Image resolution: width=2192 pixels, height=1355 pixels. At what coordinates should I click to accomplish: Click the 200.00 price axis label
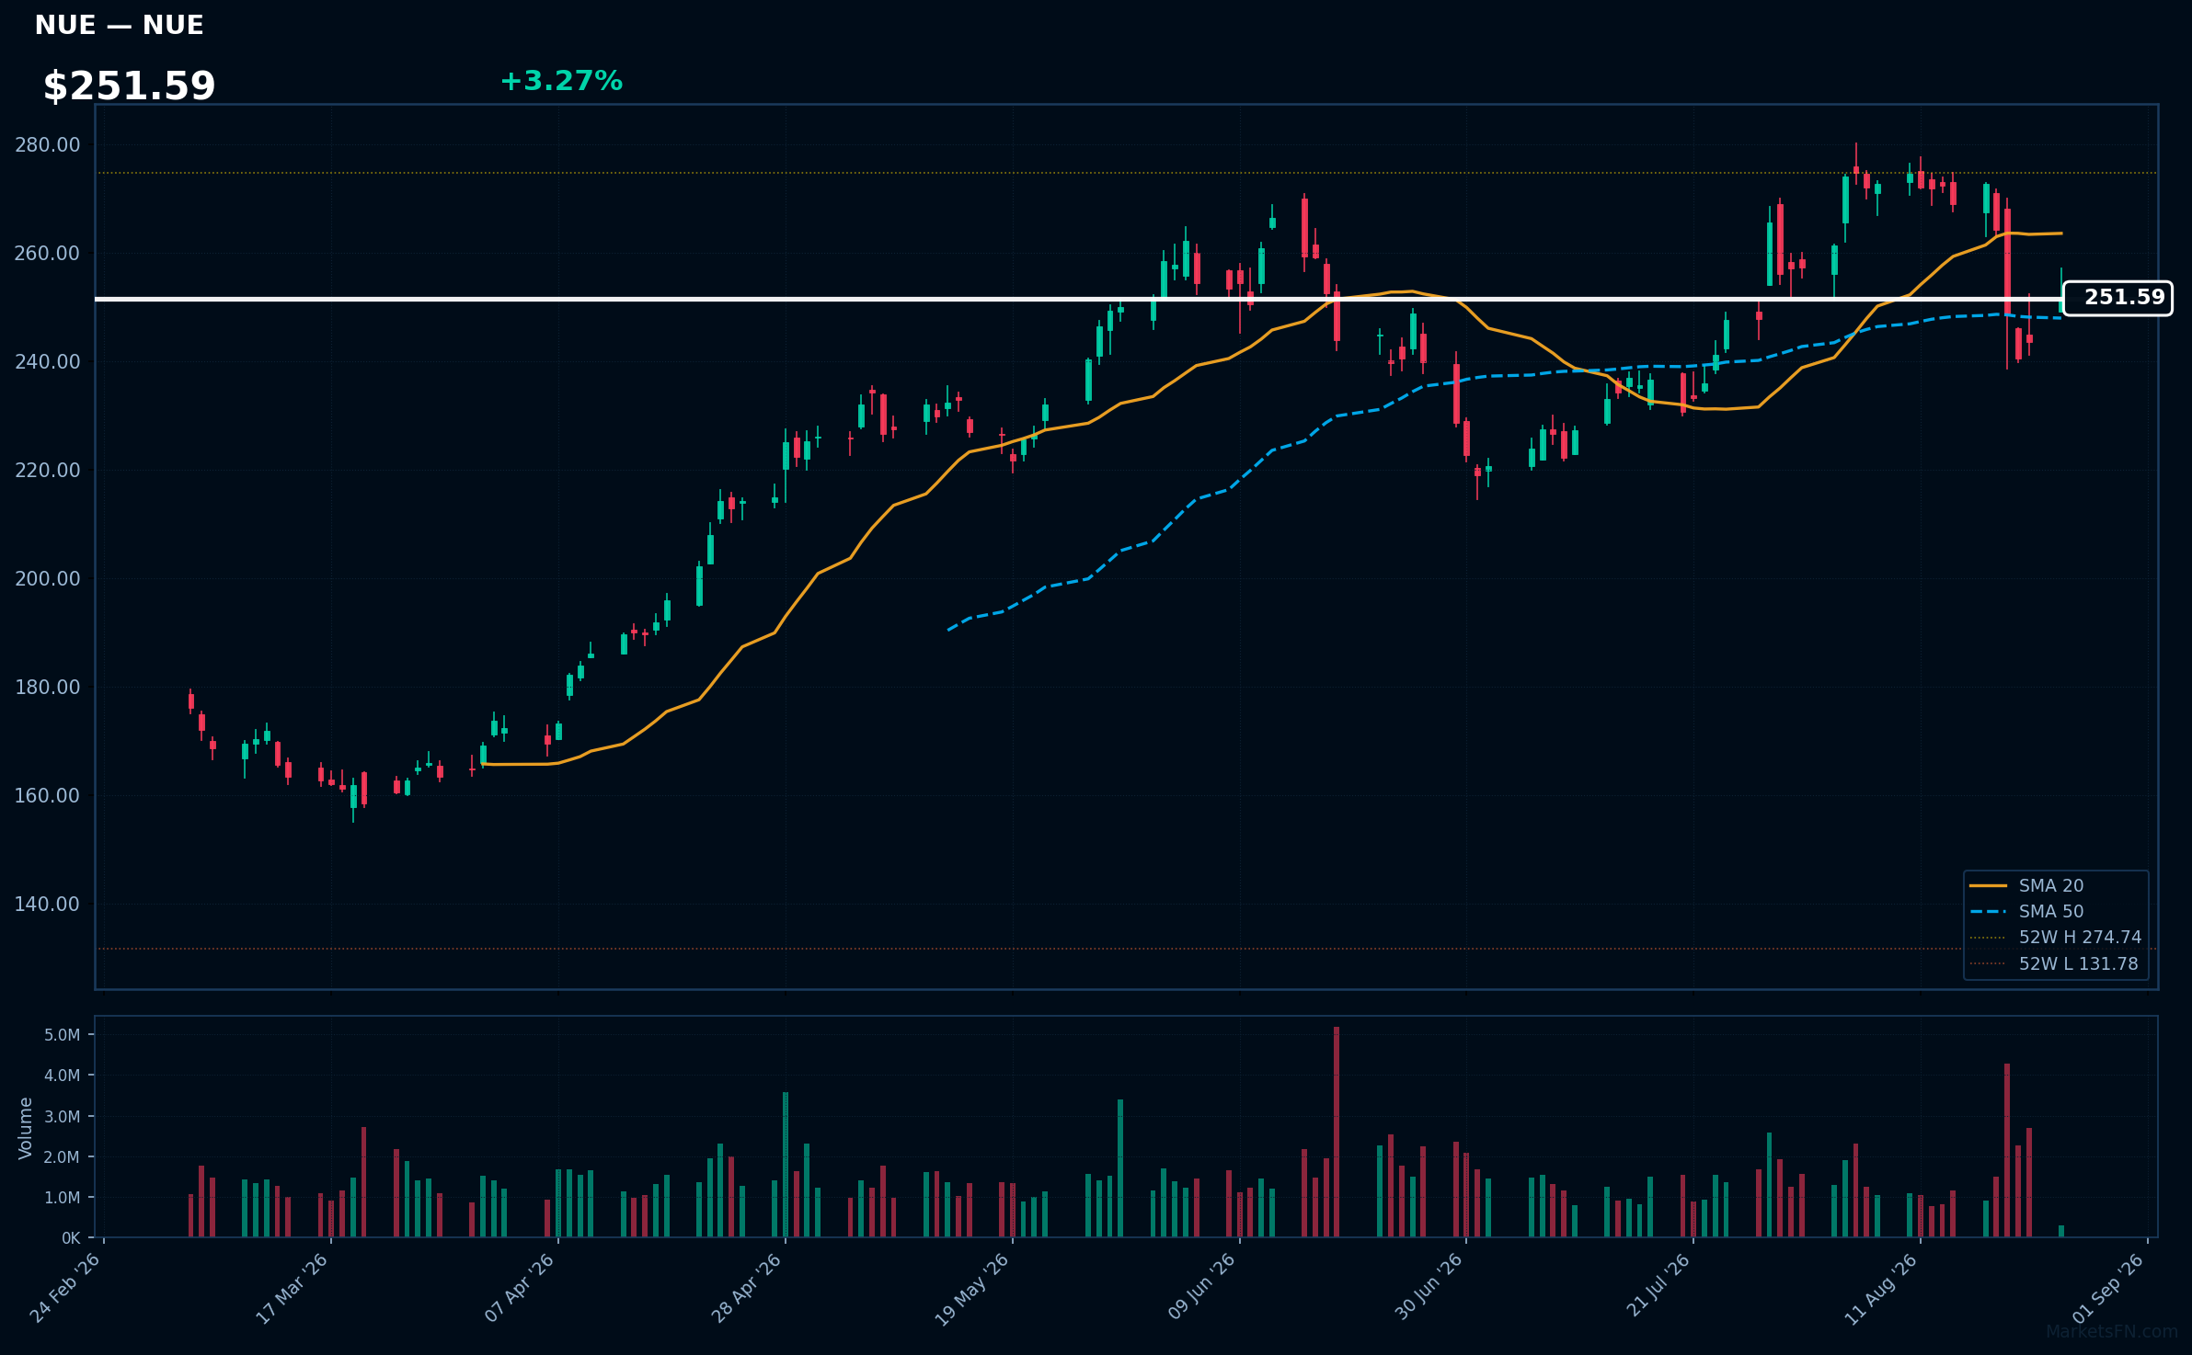(x=47, y=579)
